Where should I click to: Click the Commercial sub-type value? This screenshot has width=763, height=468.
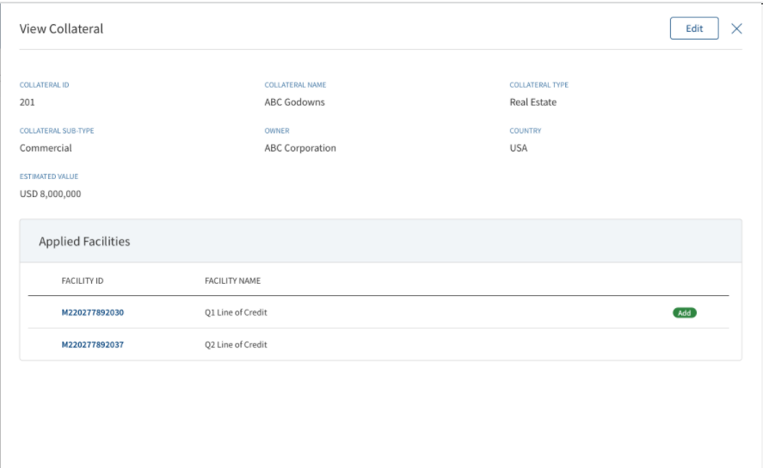click(x=46, y=148)
